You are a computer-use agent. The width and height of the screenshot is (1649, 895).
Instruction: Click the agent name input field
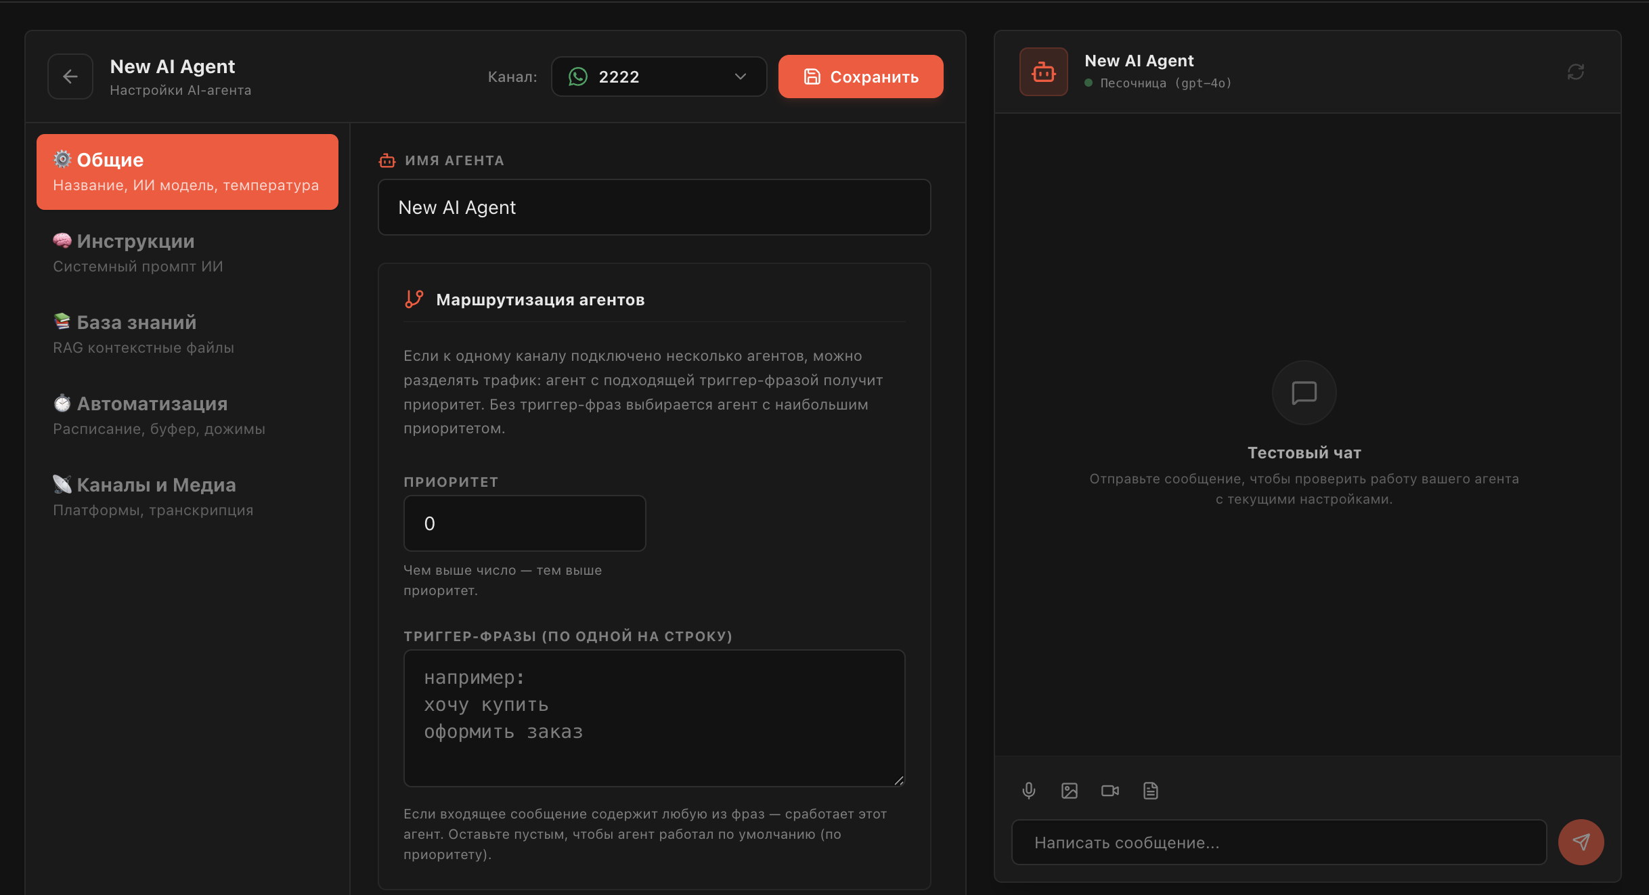pyautogui.click(x=654, y=207)
